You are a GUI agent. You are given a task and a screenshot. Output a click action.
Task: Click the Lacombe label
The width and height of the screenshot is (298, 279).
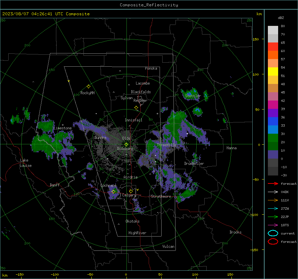click(x=143, y=83)
